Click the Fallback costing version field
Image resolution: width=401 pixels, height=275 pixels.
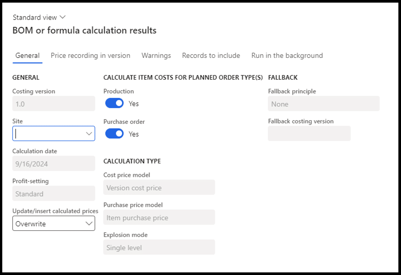point(309,134)
